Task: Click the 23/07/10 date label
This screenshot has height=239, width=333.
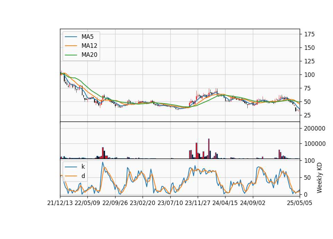Action: [x=170, y=203]
